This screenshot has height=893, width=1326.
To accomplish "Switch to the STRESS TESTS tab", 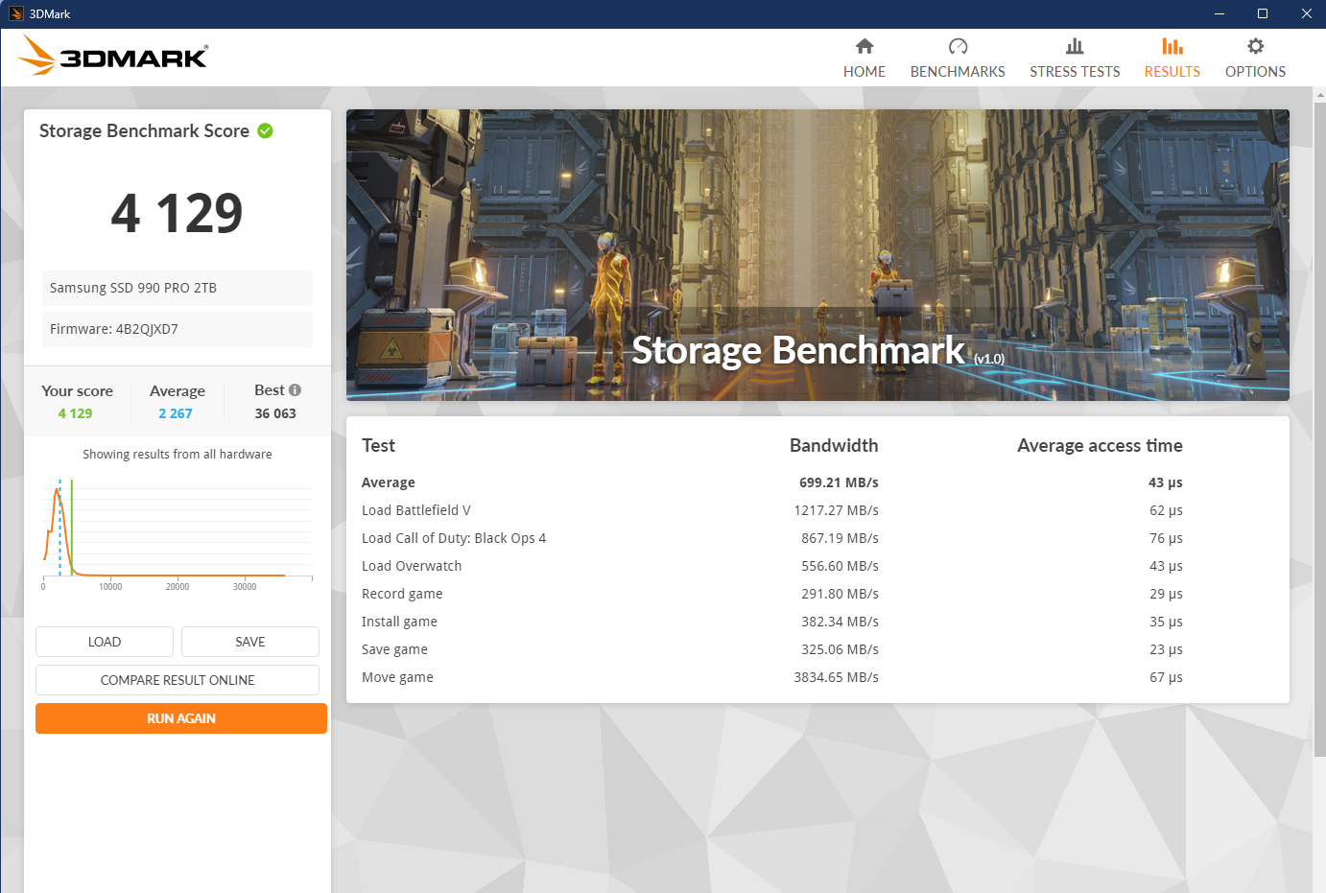I will (1075, 72).
